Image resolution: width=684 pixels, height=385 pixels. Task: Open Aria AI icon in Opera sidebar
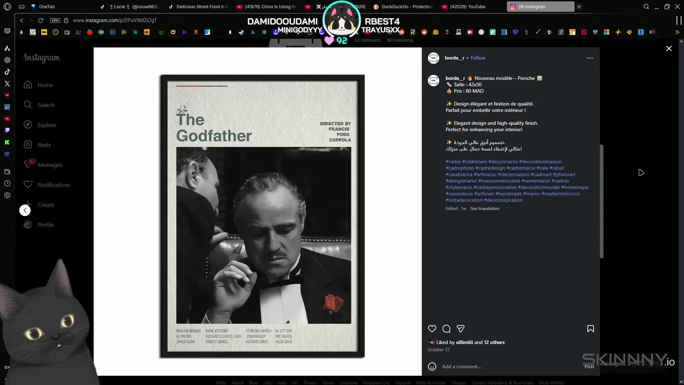coord(7,48)
